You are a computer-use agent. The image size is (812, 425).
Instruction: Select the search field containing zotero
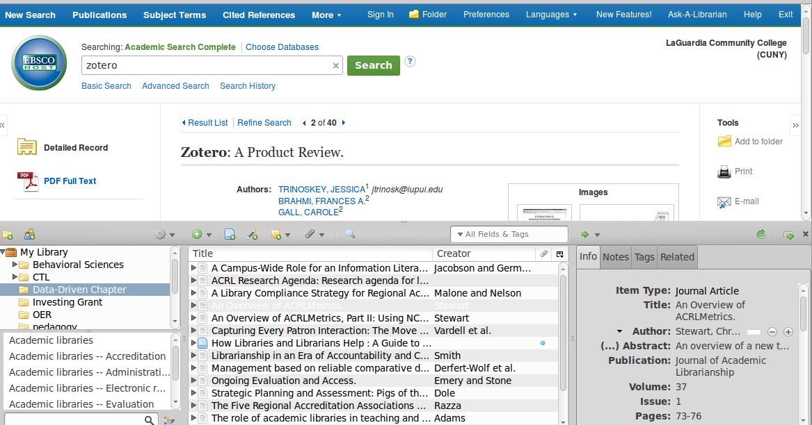[209, 65]
